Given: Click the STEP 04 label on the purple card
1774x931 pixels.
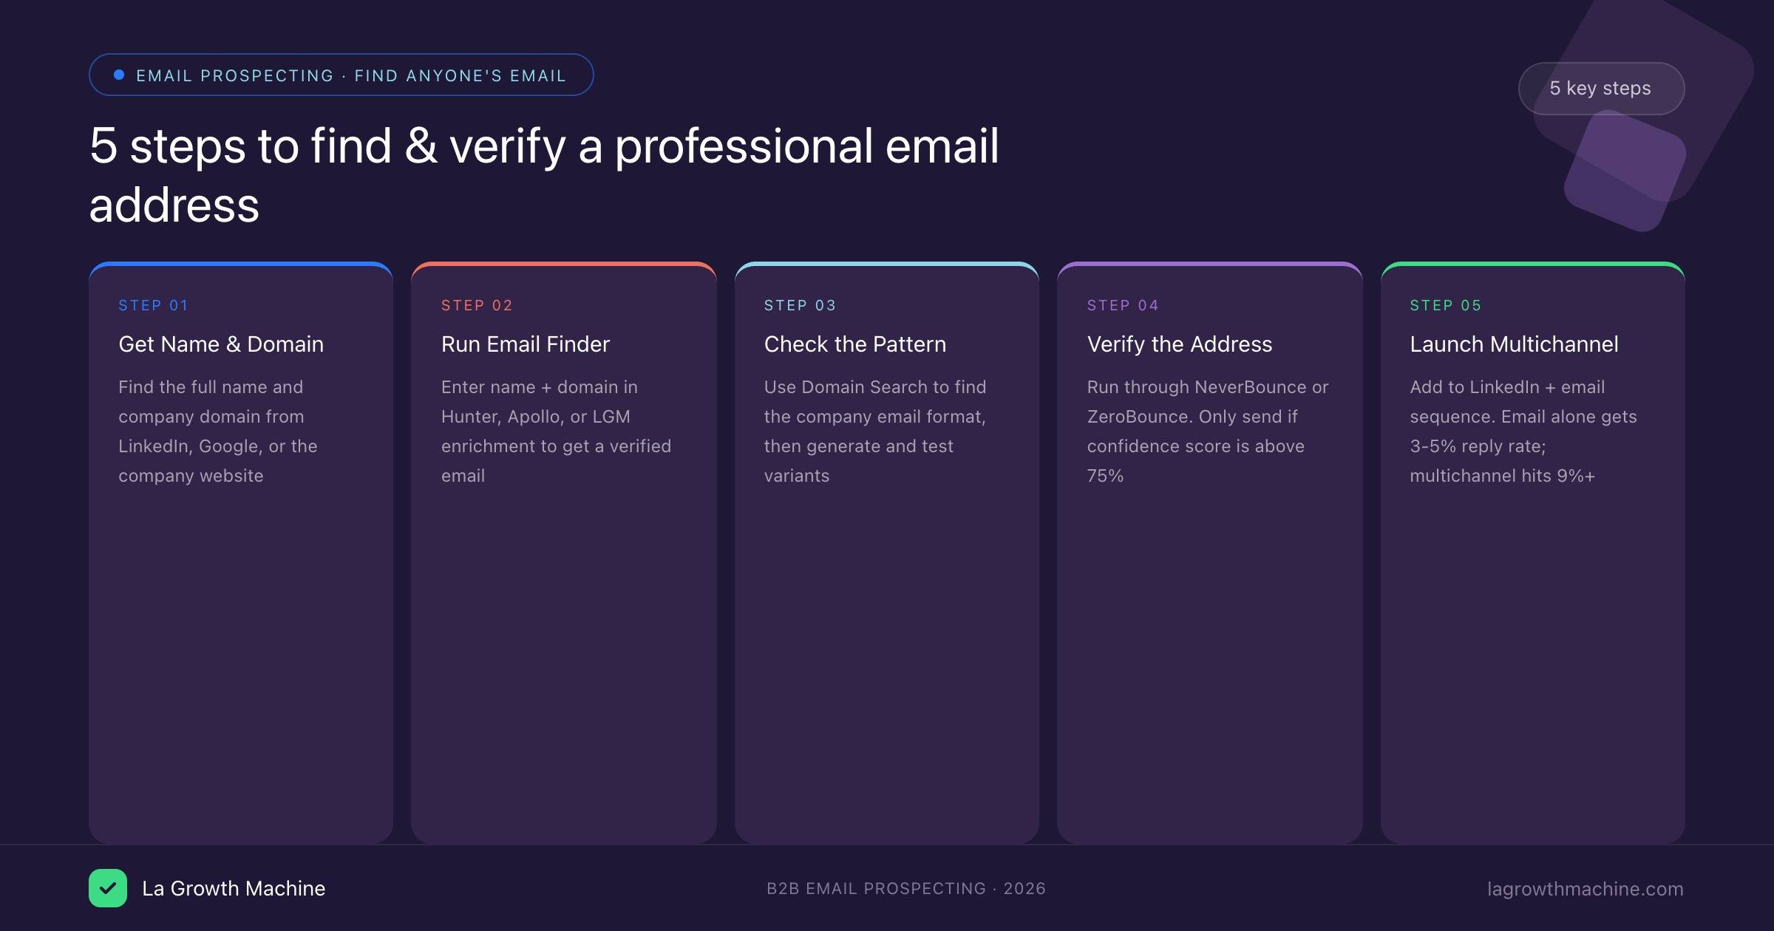Looking at the screenshot, I should [1122, 304].
